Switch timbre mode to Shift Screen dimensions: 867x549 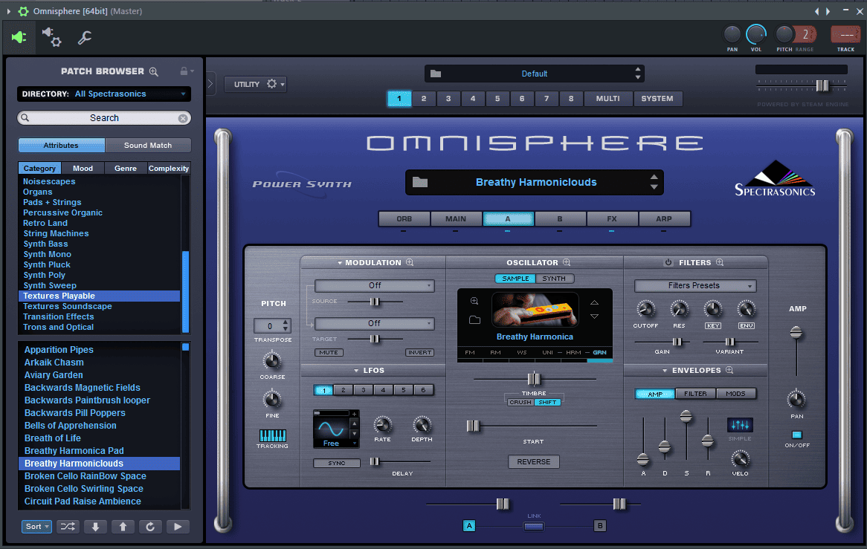547,402
